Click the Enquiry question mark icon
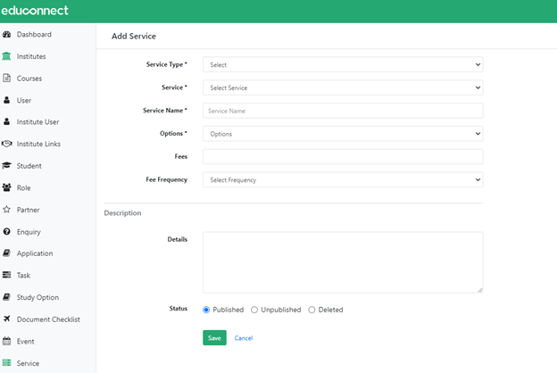 tap(6, 231)
